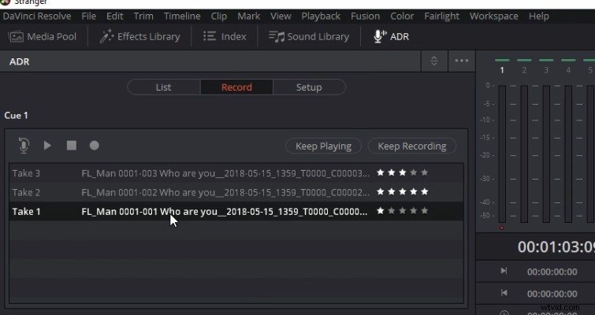The image size is (595, 315).
Task: Click the track 3 audio meter
Action: (546, 154)
